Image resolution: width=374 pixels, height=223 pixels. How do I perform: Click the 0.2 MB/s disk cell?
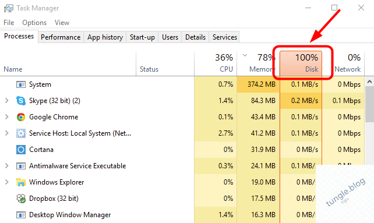pyautogui.click(x=301, y=101)
